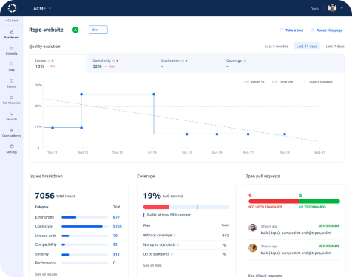Click Performance category row label

46,263
